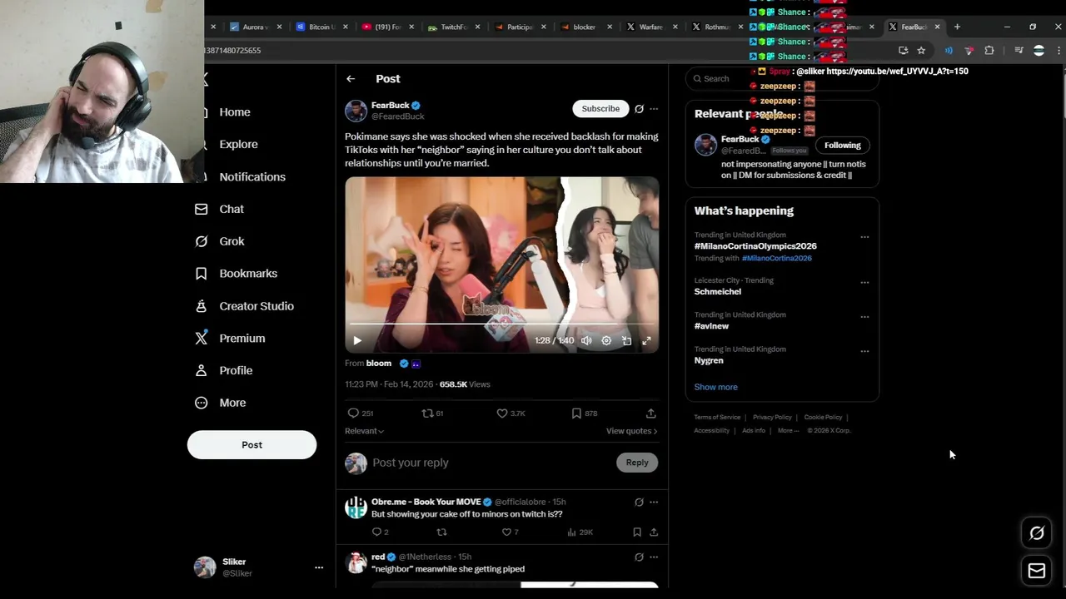Click the Chat envelope icon in sidebar
Viewport: 1066px width, 599px height.
click(201, 209)
